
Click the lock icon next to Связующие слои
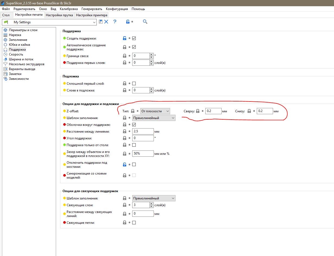125,205
